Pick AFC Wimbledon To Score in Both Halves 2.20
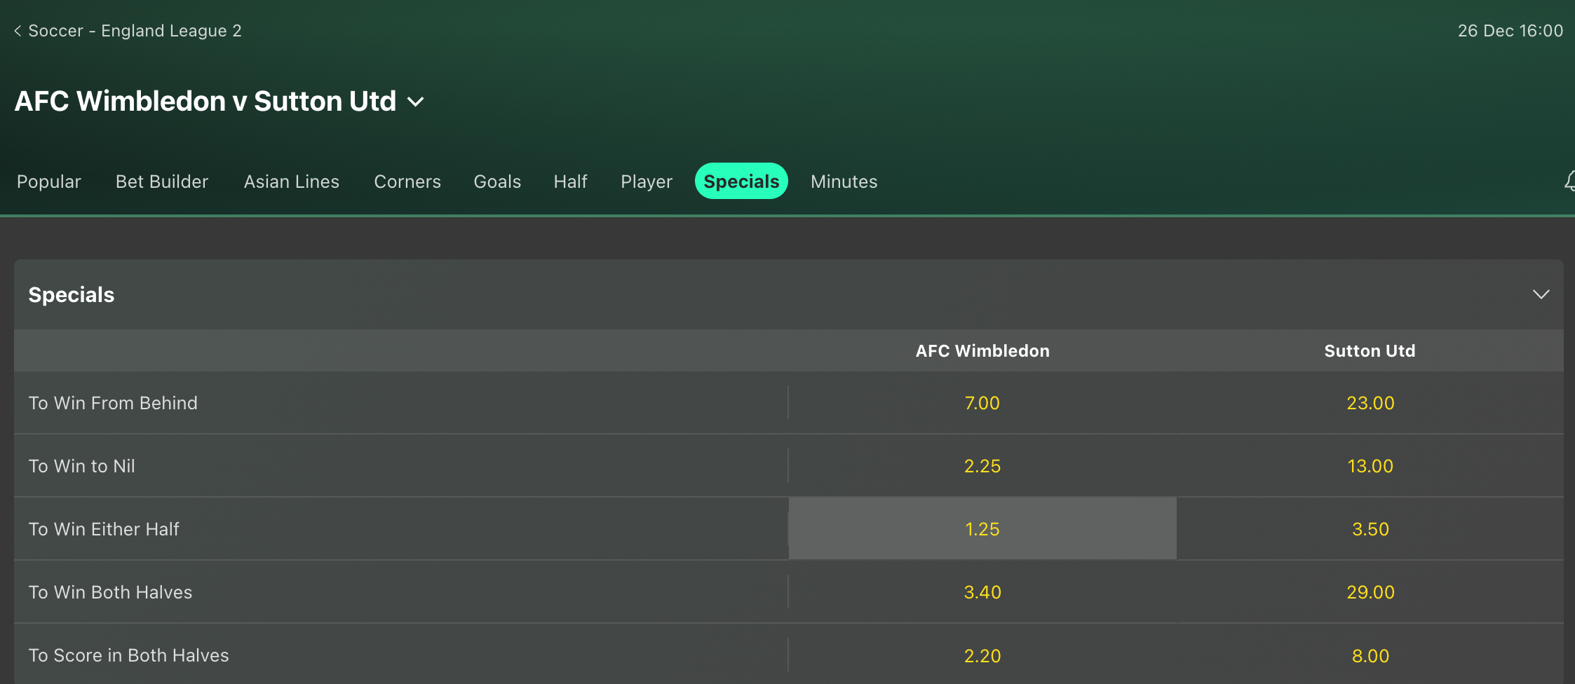 tap(982, 655)
